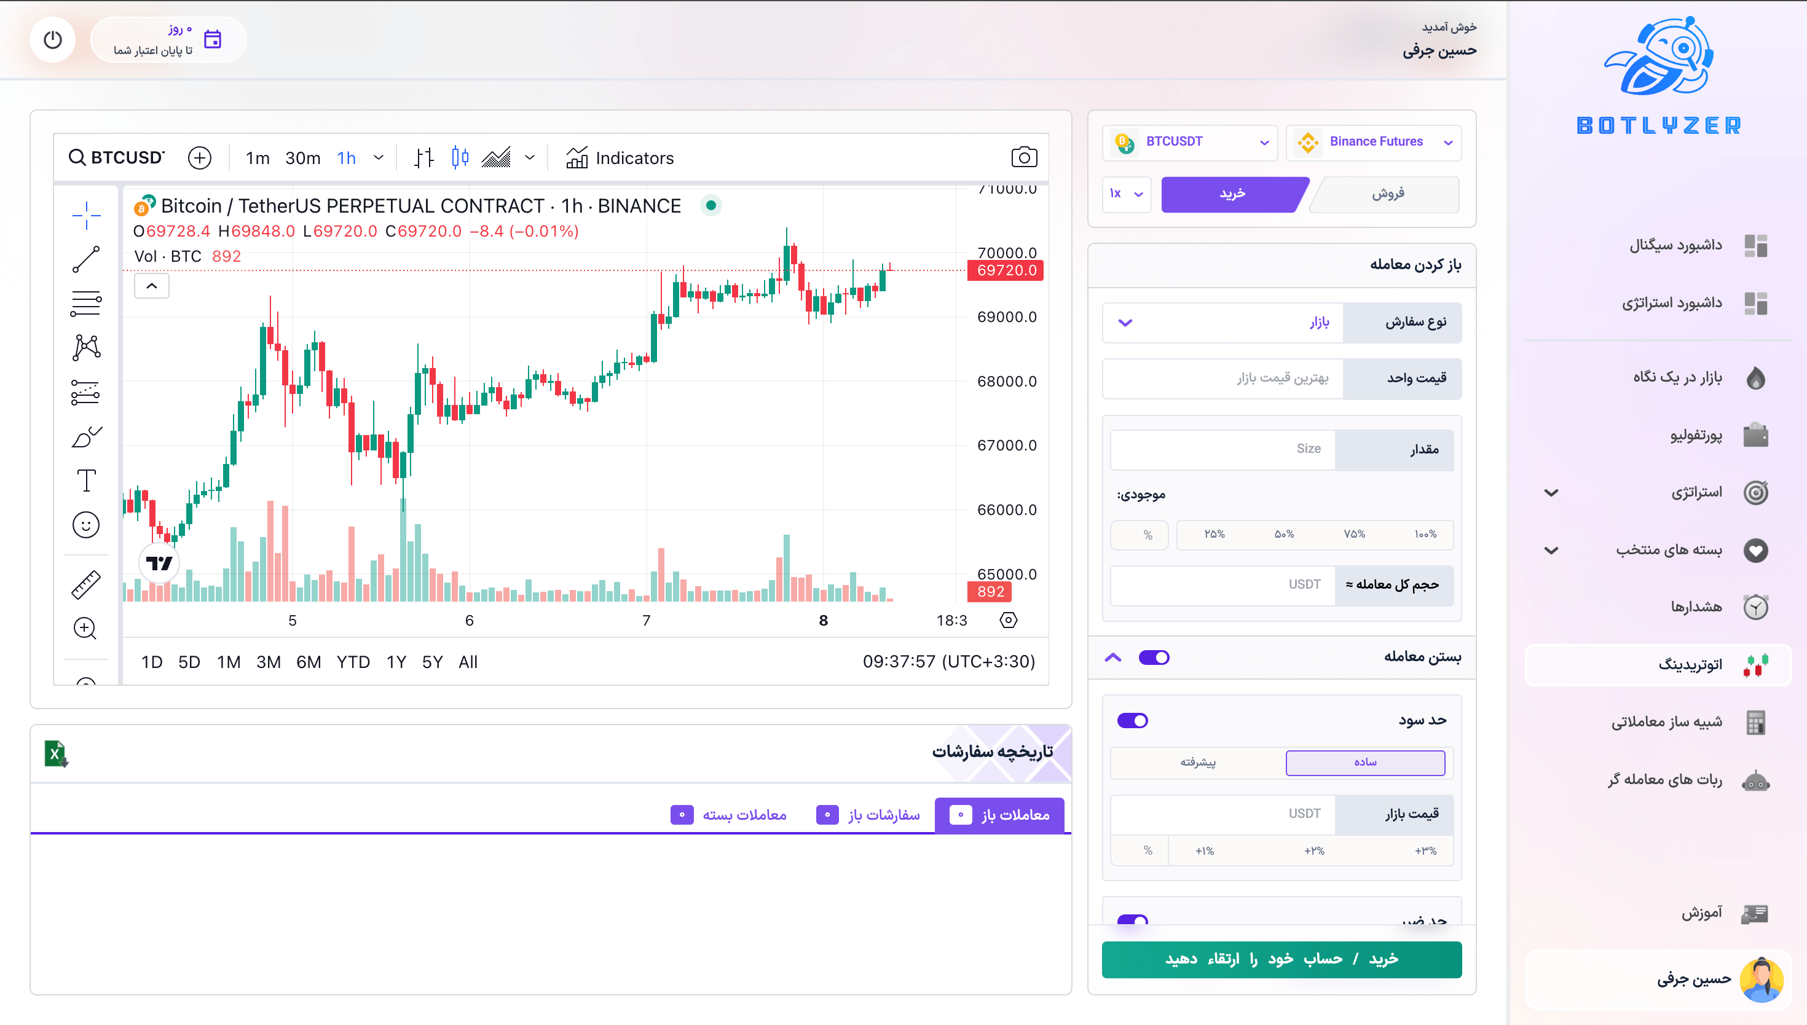Open the 1x leverage dropdown
1807x1025 pixels.
[x=1126, y=194]
